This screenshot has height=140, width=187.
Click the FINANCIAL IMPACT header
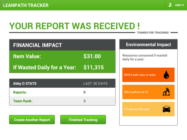62,45
